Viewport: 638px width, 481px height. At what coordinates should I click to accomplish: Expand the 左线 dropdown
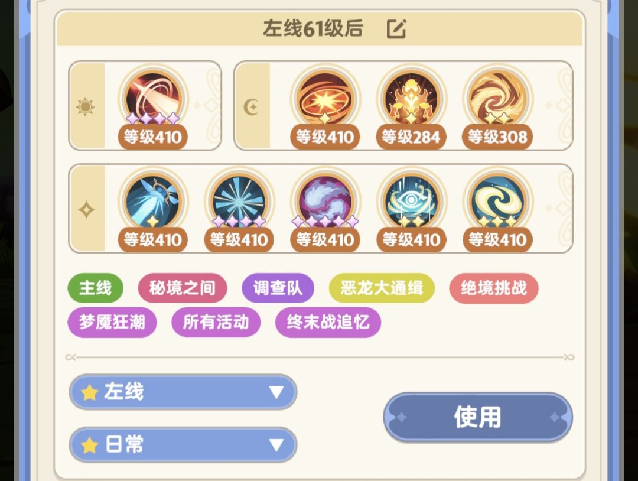[183, 392]
